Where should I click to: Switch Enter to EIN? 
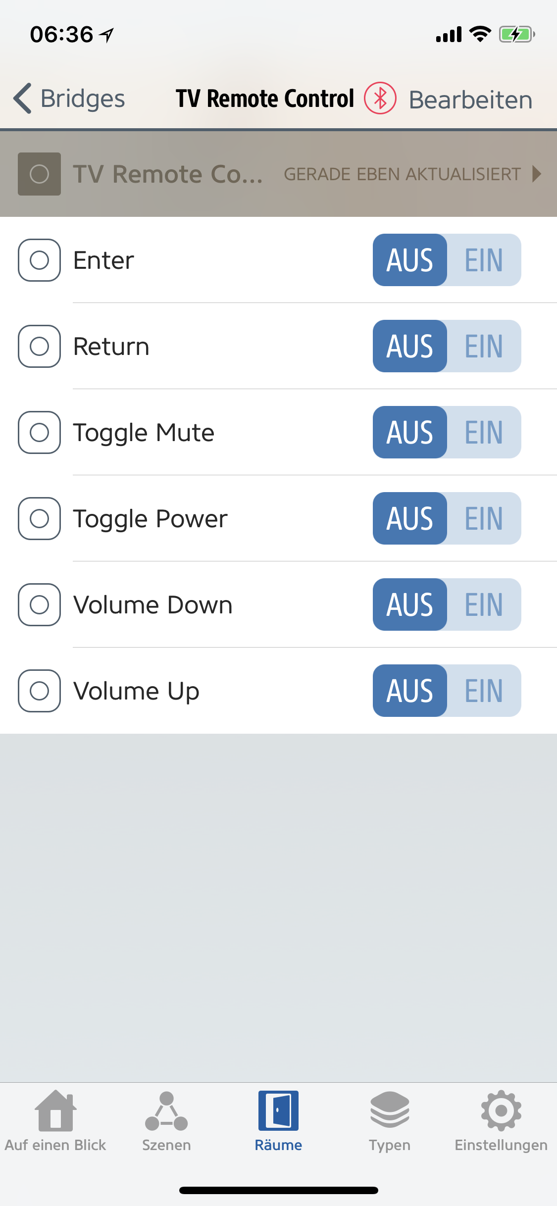(483, 260)
